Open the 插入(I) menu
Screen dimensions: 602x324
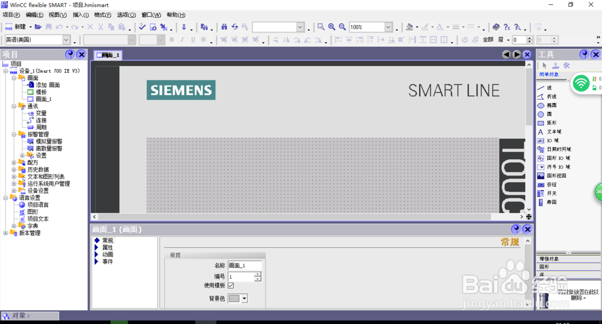81,15
